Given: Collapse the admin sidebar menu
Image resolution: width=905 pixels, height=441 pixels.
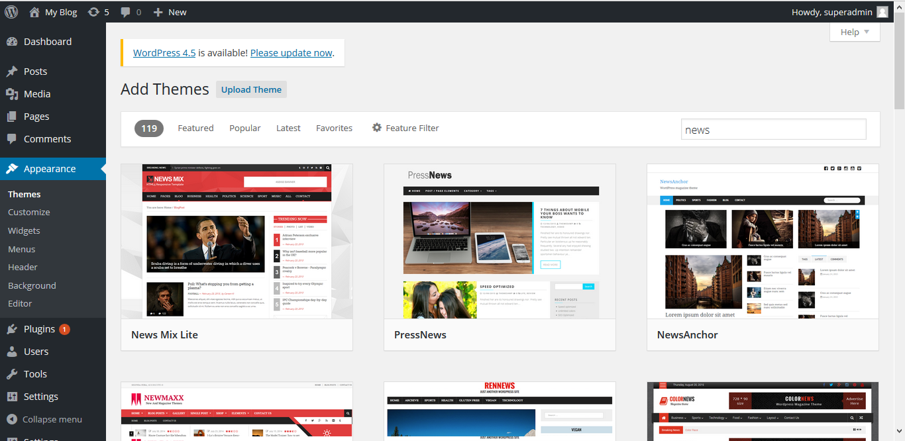Looking at the screenshot, I should (53, 419).
